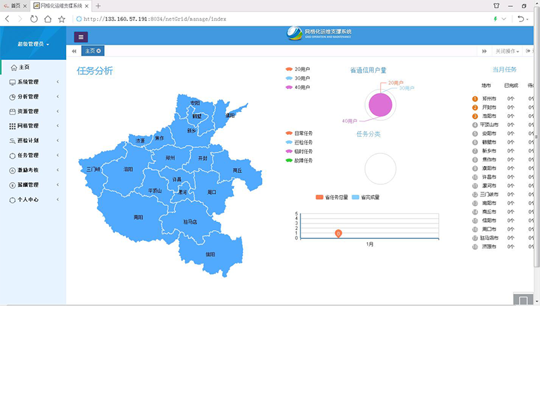
Task: Toggle the 20用户 legend series
Action: pyautogui.click(x=297, y=69)
